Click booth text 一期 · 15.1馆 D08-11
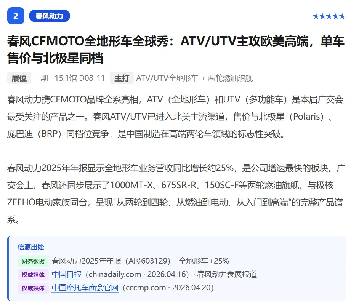 (x=69, y=78)
